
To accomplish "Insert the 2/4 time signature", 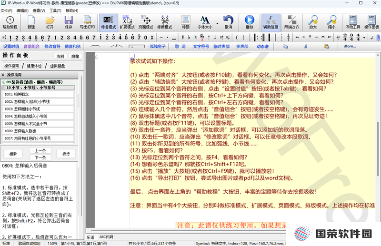I will click(x=345, y=38).
